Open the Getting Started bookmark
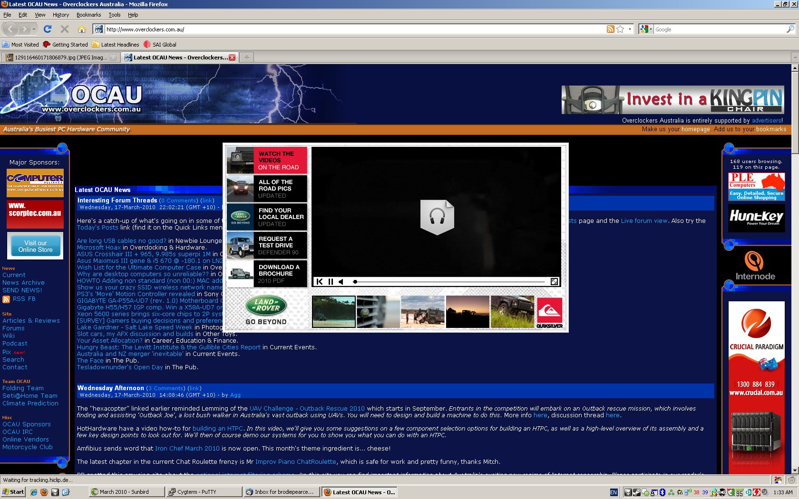799x499 pixels. tap(65, 45)
